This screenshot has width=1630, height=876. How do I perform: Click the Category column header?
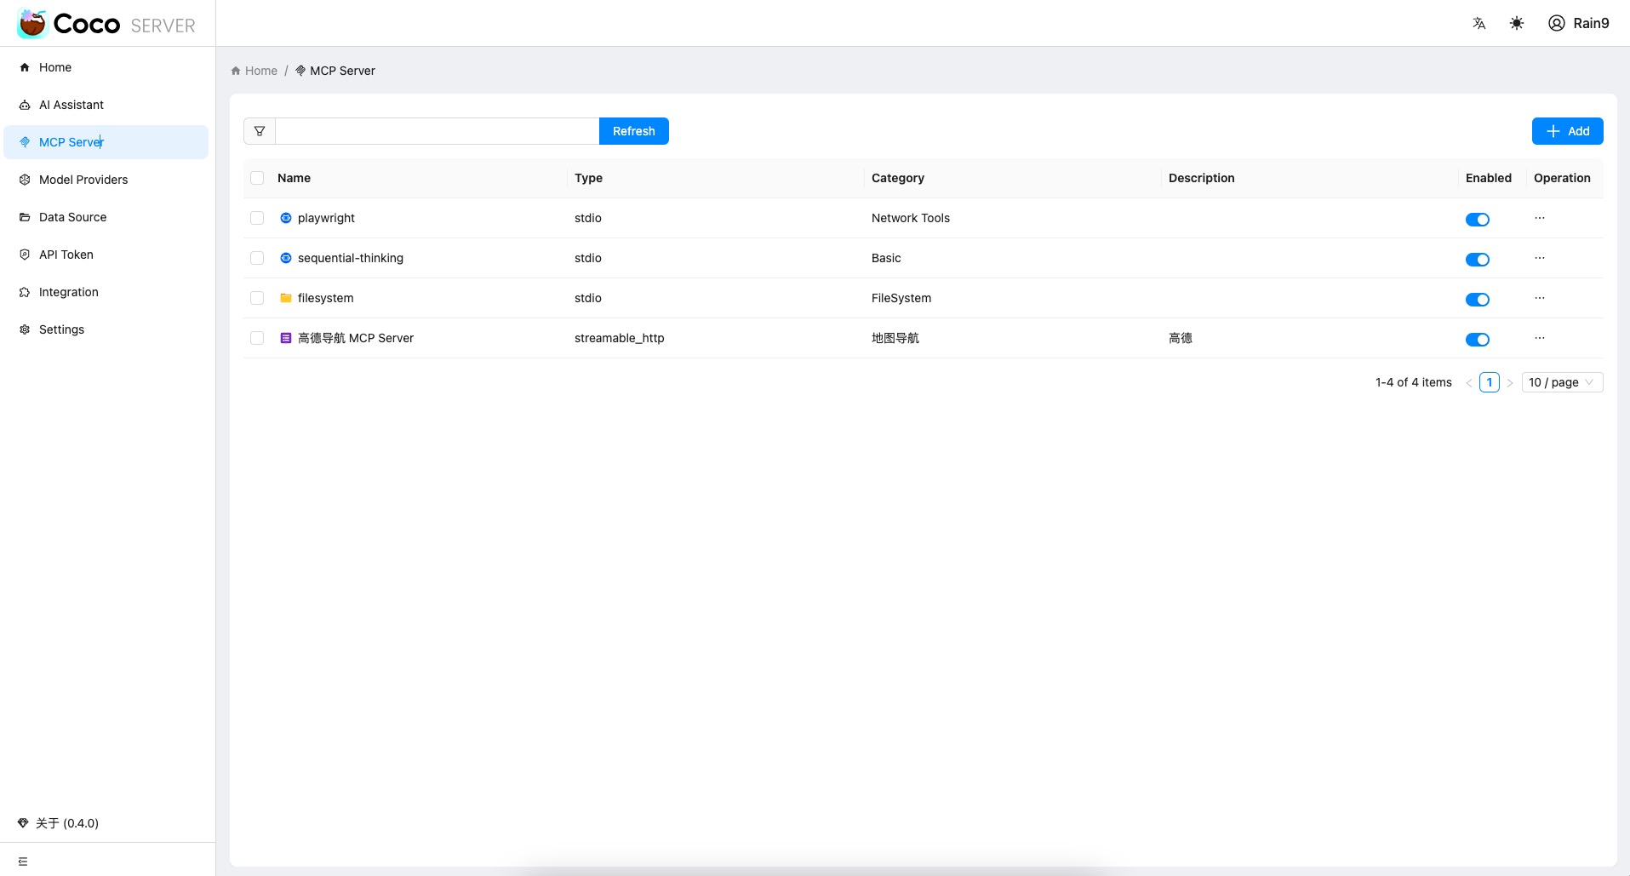pyautogui.click(x=898, y=178)
